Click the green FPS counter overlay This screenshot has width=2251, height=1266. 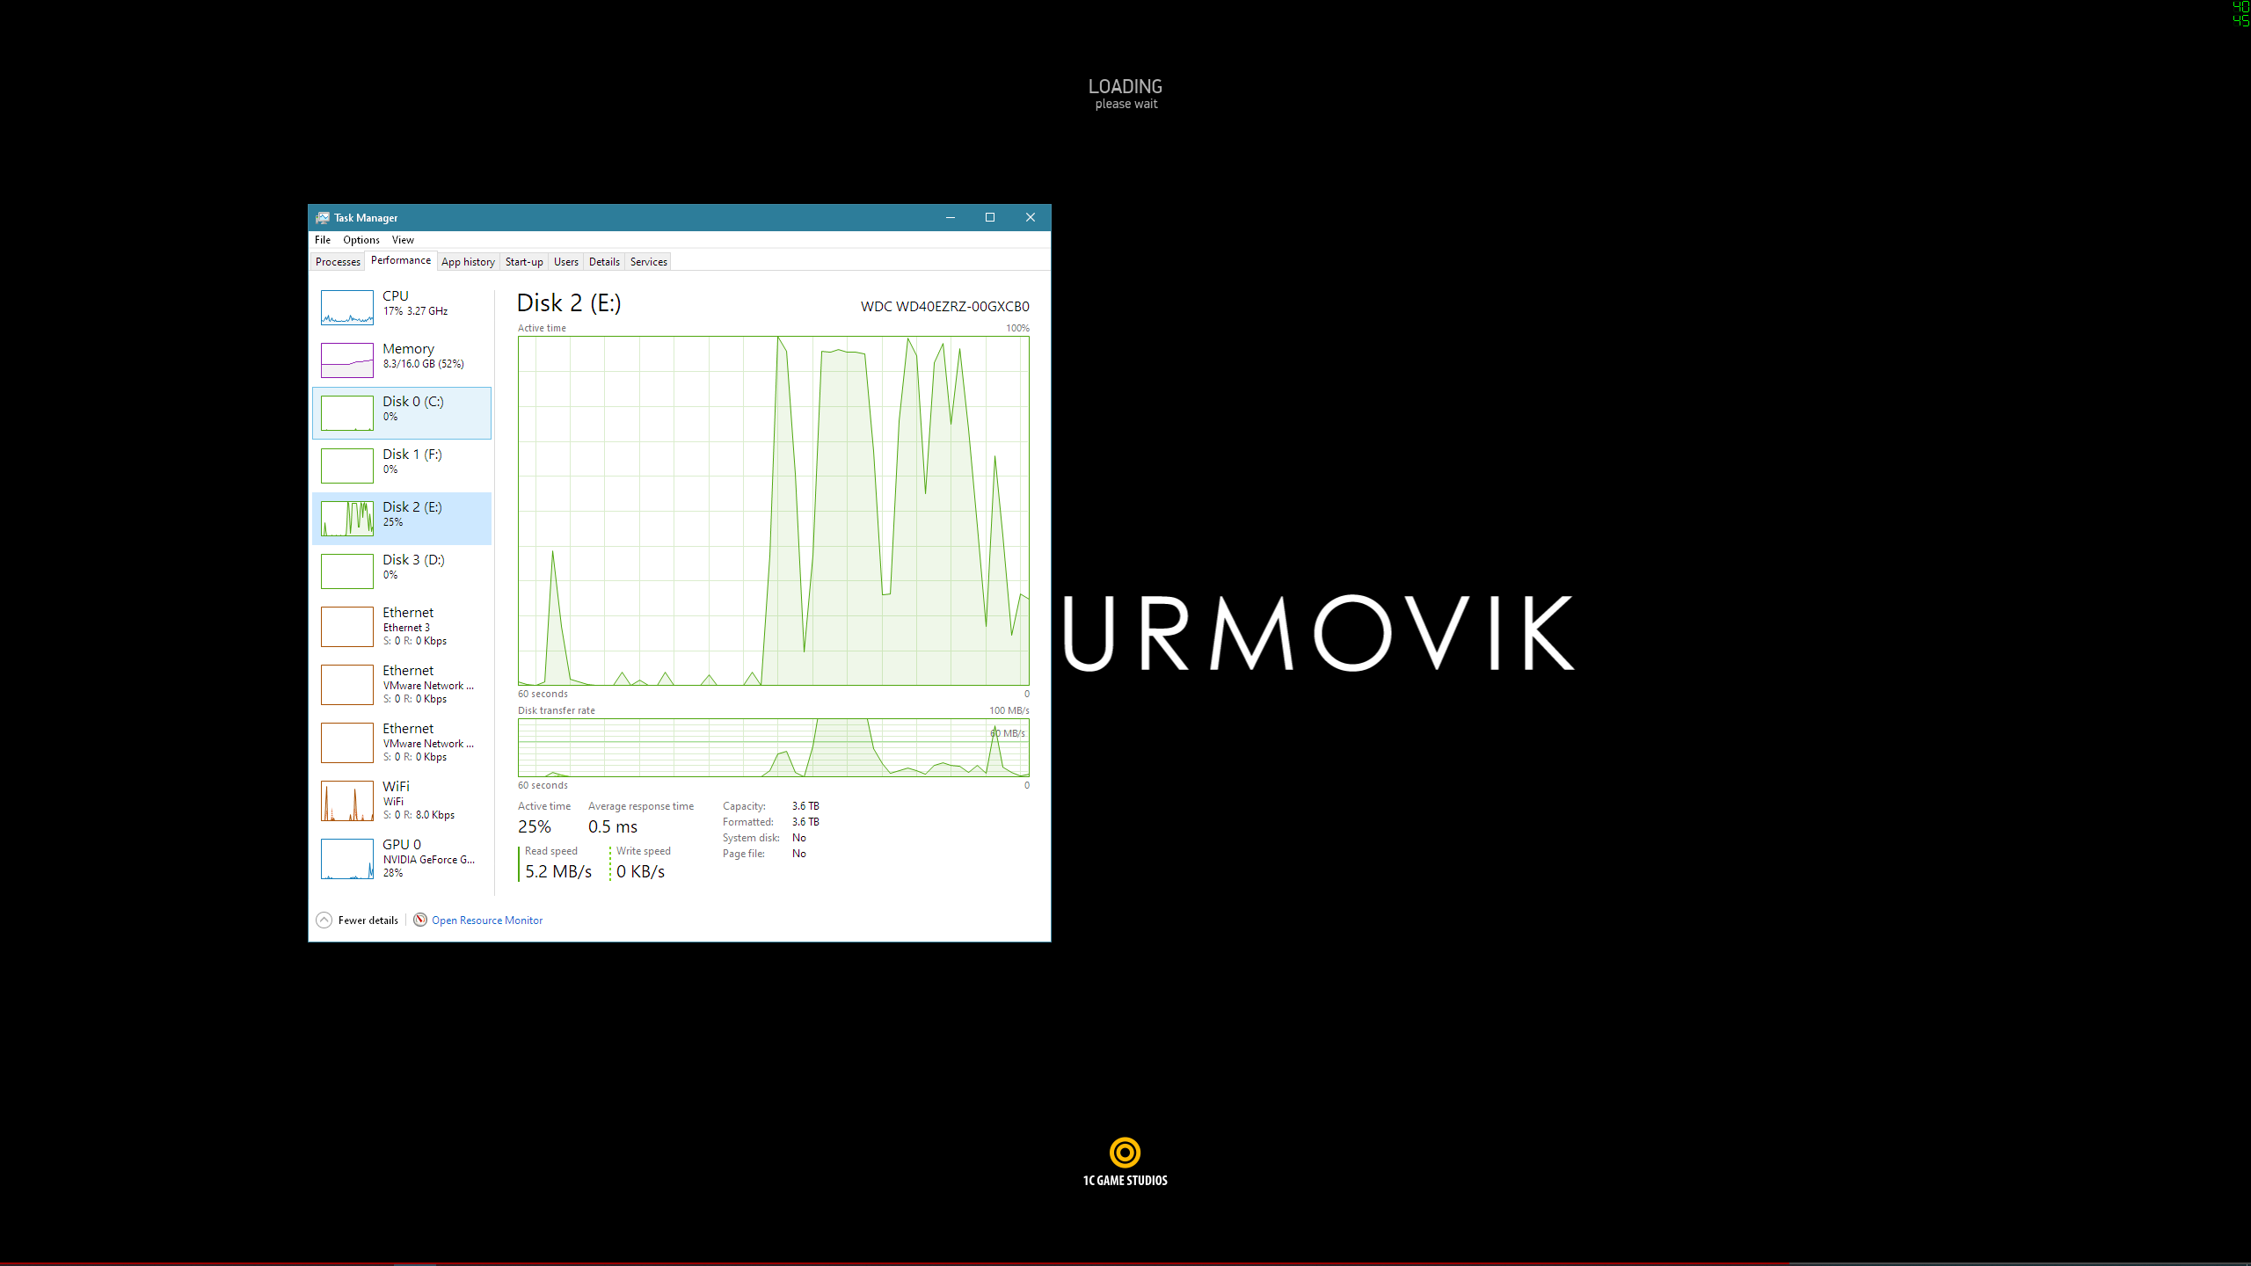pos(2240,13)
